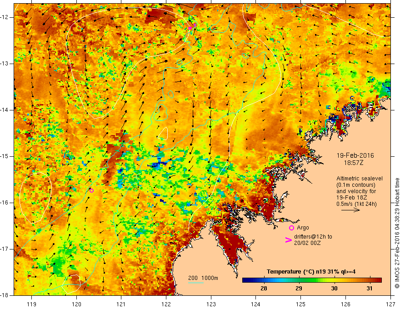Click the longitude label 120

click(x=76, y=304)
